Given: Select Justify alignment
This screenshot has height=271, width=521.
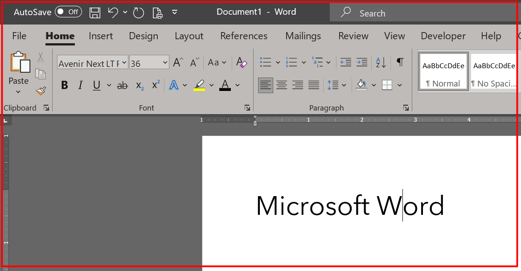Looking at the screenshot, I should [x=314, y=85].
